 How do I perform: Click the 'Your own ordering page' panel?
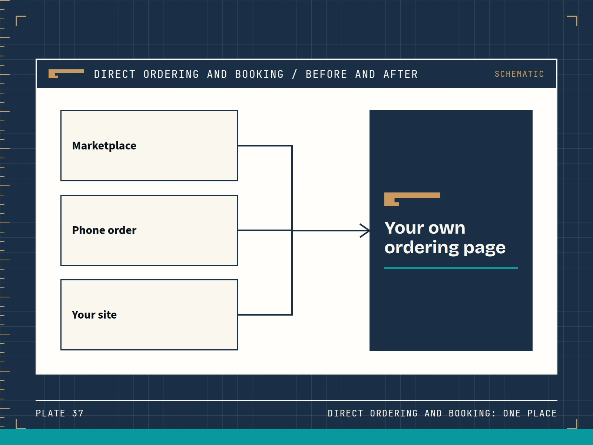(x=451, y=231)
